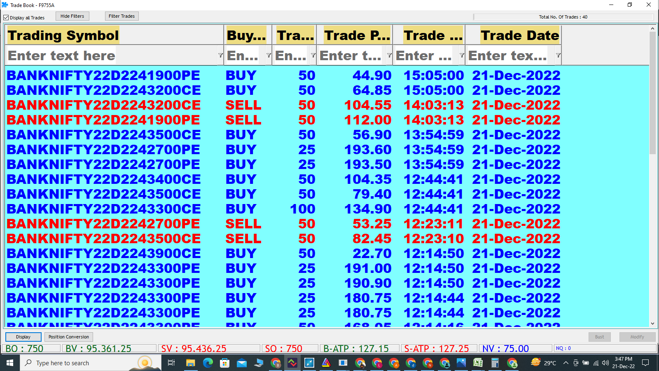The image size is (659, 371).
Task: Sort by the Trade Price column header
Action: (x=355, y=35)
